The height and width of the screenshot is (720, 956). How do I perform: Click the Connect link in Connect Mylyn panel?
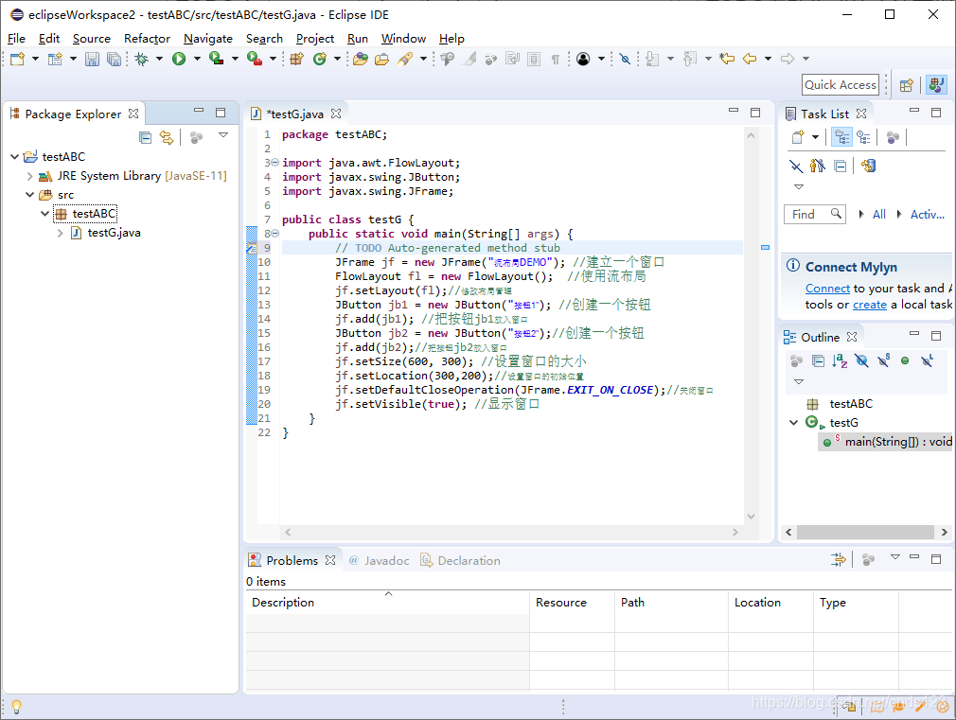pyautogui.click(x=827, y=288)
